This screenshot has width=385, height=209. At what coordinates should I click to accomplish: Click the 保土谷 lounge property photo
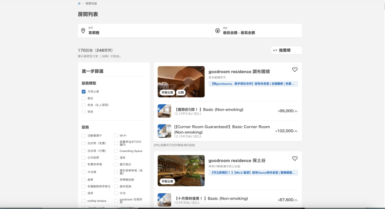(181, 170)
